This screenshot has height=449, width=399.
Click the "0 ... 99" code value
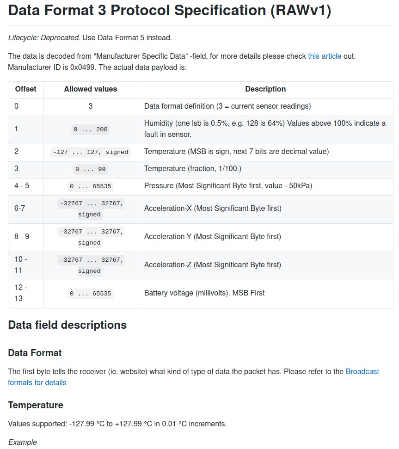coord(91,169)
